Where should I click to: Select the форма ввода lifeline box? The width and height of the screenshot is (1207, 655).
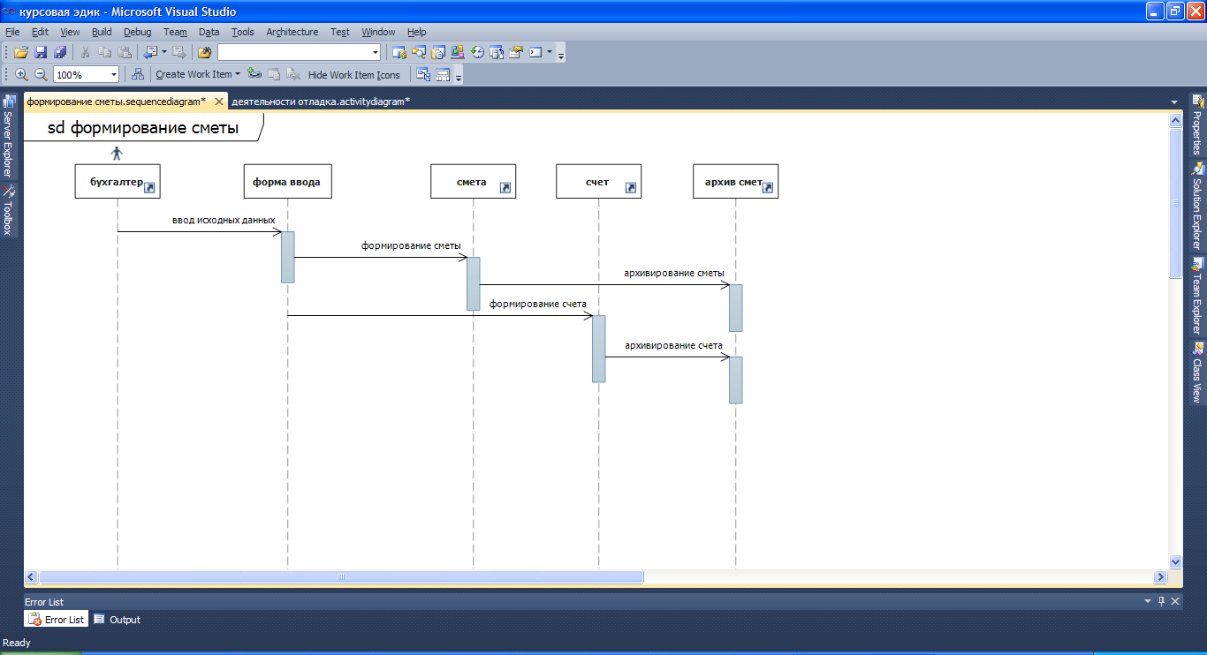pyautogui.click(x=287, y=181)
